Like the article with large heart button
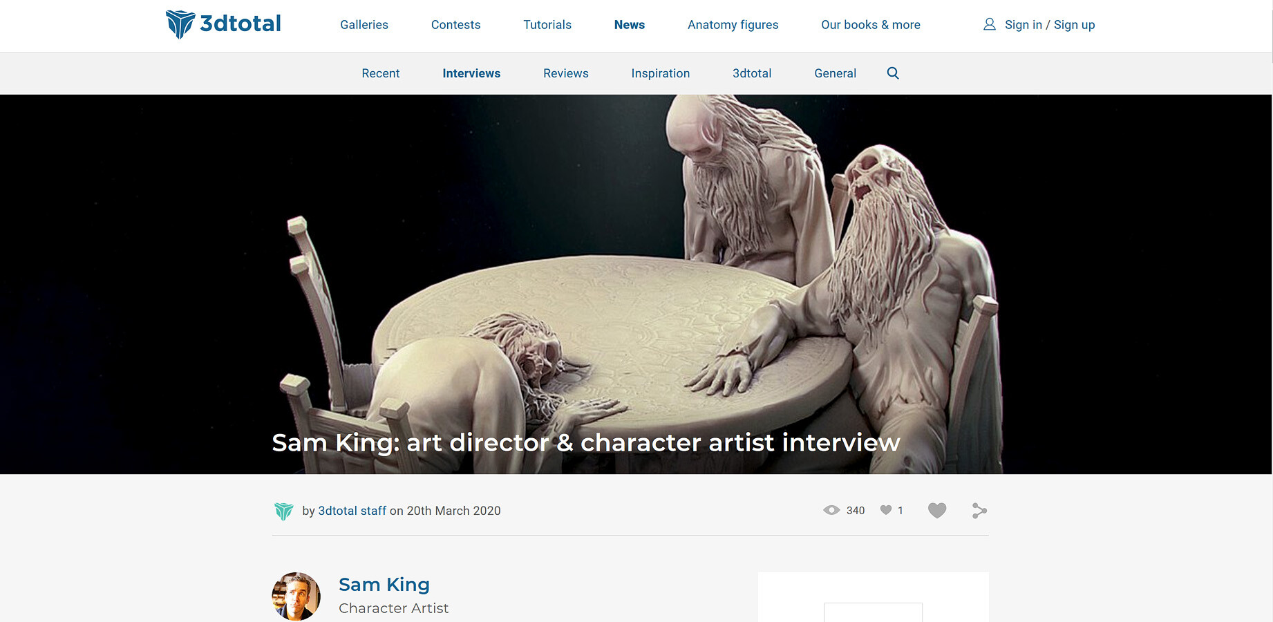Screen dimensions: 1273x622 [937, 511]
